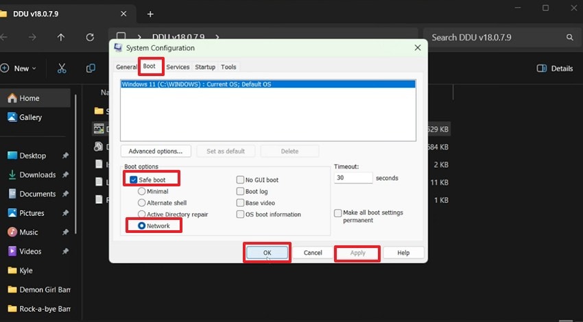Confirm with the OK button
This screenshot has height=322, width=583.
[x=267, y=253]
